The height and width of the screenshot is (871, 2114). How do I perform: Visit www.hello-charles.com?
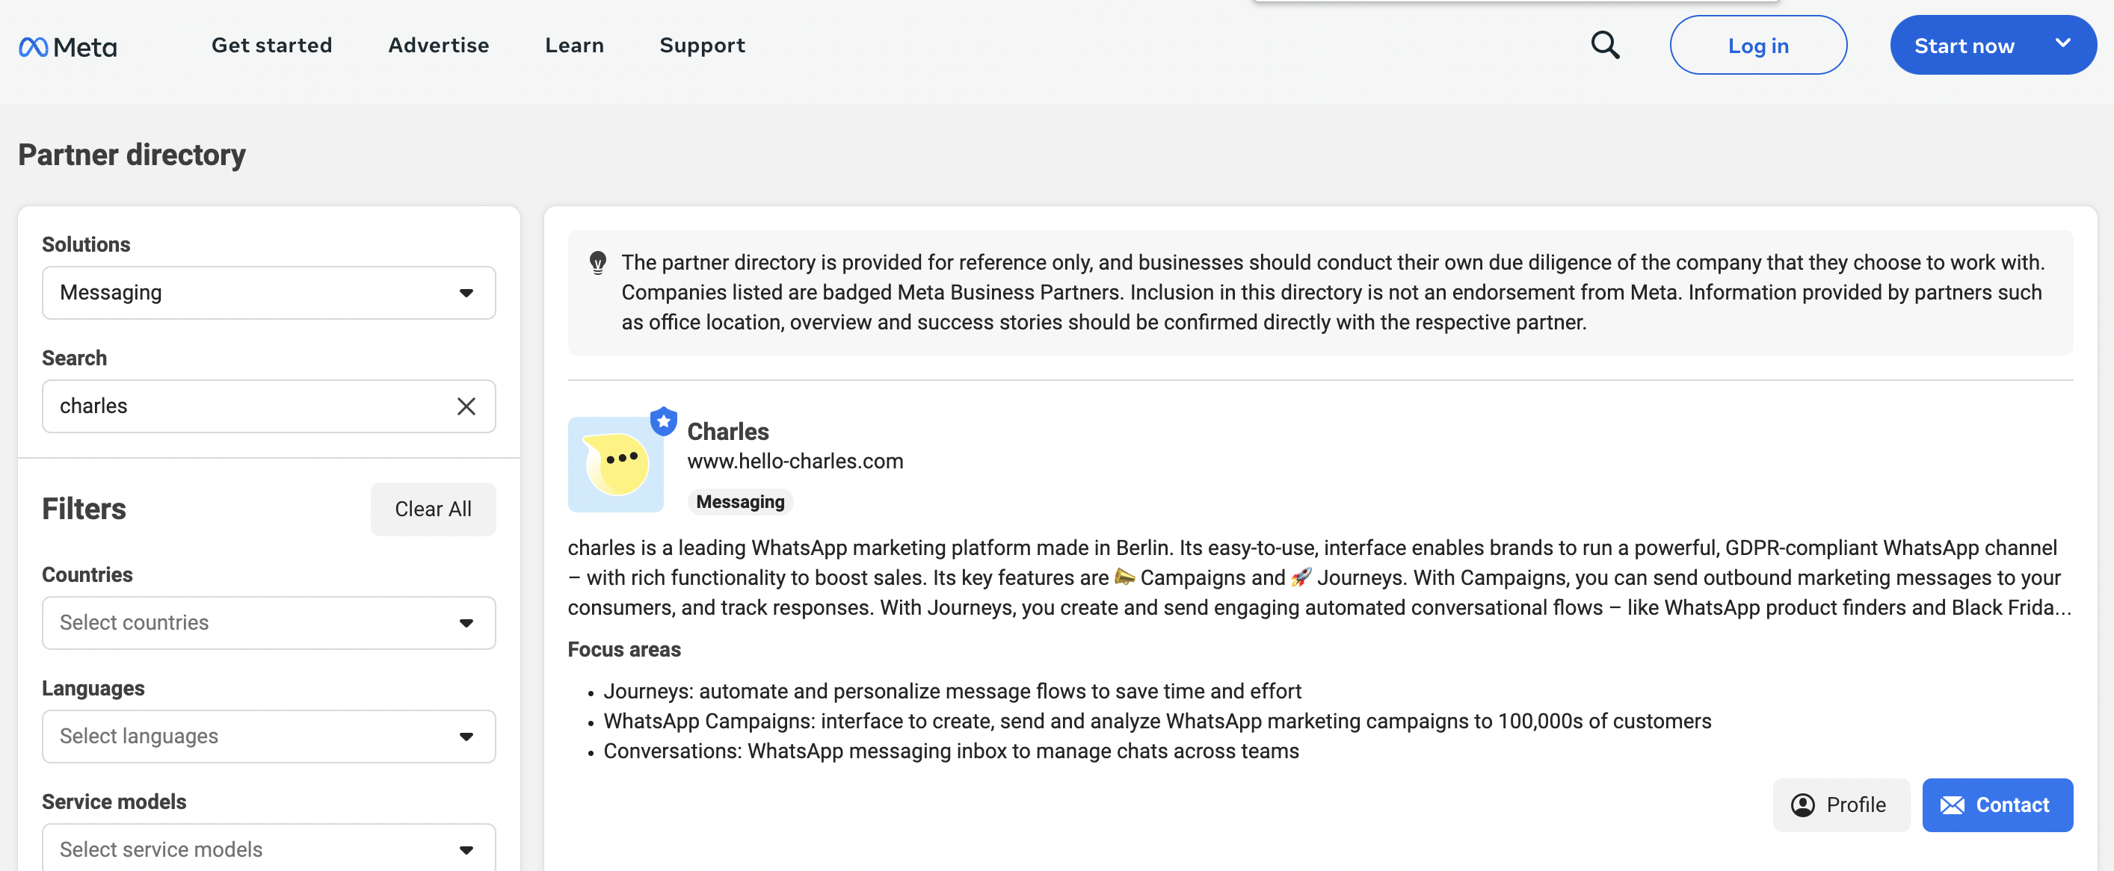coord(795,461)
